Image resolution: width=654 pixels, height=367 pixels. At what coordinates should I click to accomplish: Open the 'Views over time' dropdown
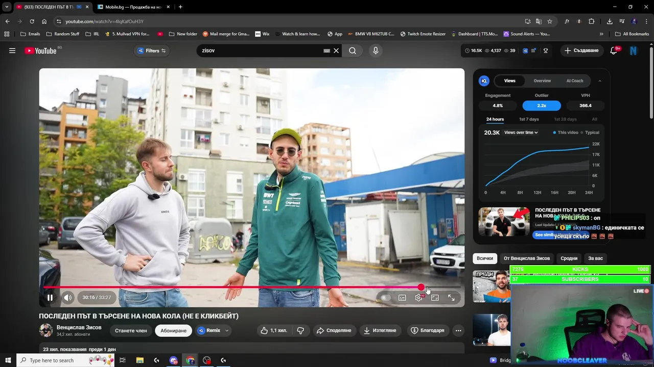click(521, 133)
